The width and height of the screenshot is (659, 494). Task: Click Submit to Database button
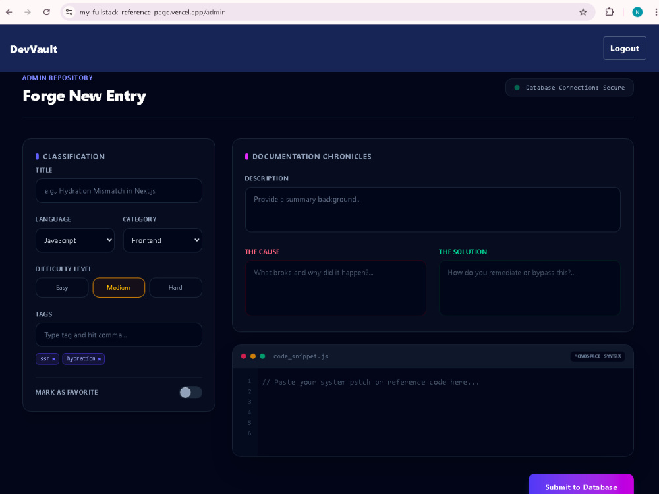pyautogui.click(x=581, y=485)
